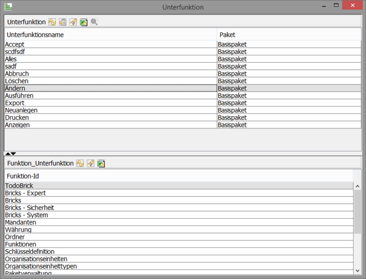
Task: Refresh the Funktion_Unterfunktion list via its toolbar icon
Action: [80, 163]
